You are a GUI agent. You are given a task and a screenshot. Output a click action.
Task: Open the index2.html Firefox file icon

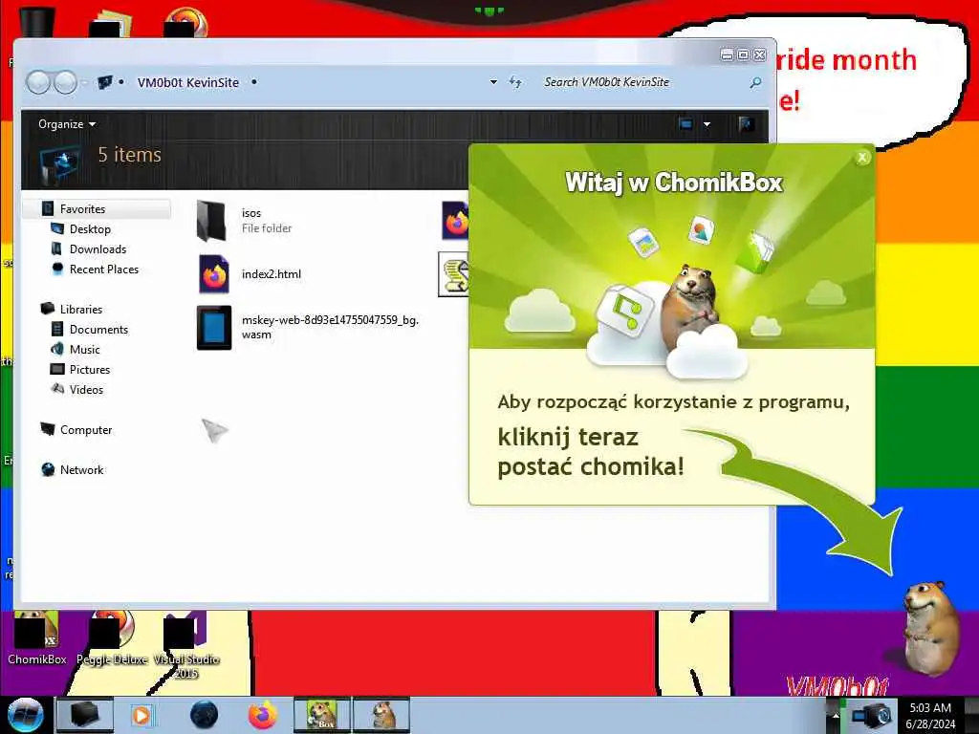click(213, 274)
